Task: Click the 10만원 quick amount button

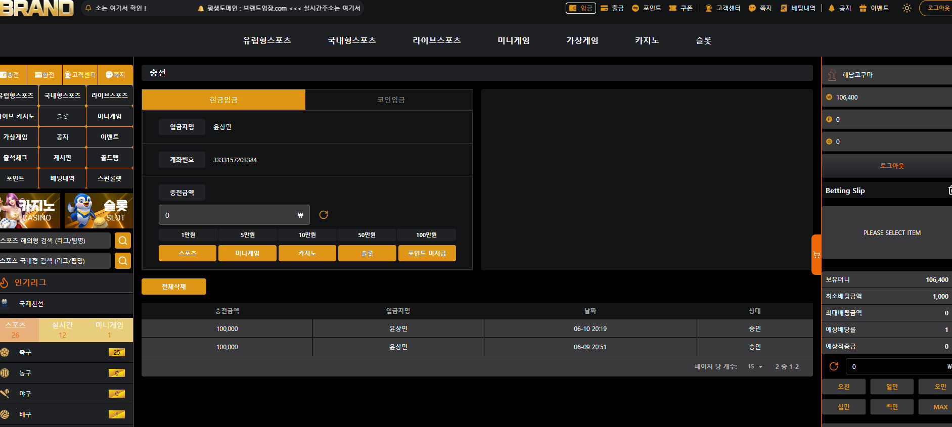Action: click(307, 235)
